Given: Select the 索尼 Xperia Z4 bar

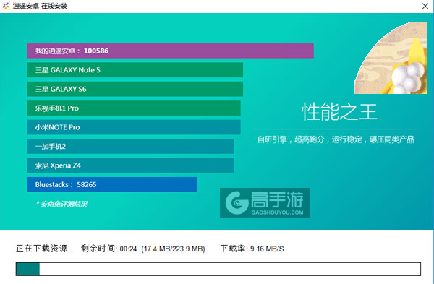Looking at the screenshot, I should click(x=130, y=165).
